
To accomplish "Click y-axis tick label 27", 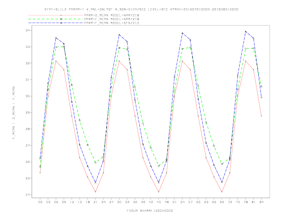I will (x=28, y=145).
